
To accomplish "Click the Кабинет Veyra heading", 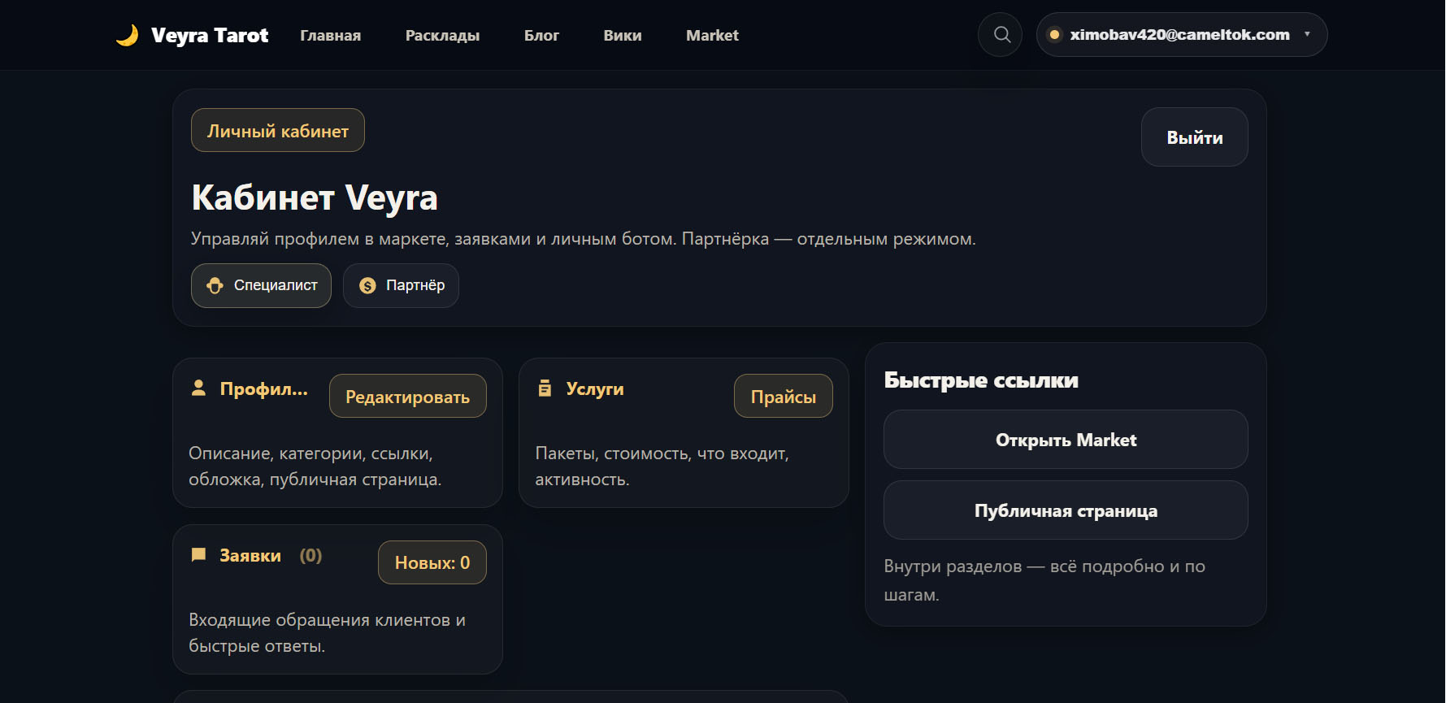I will click(x=315, y=197).
